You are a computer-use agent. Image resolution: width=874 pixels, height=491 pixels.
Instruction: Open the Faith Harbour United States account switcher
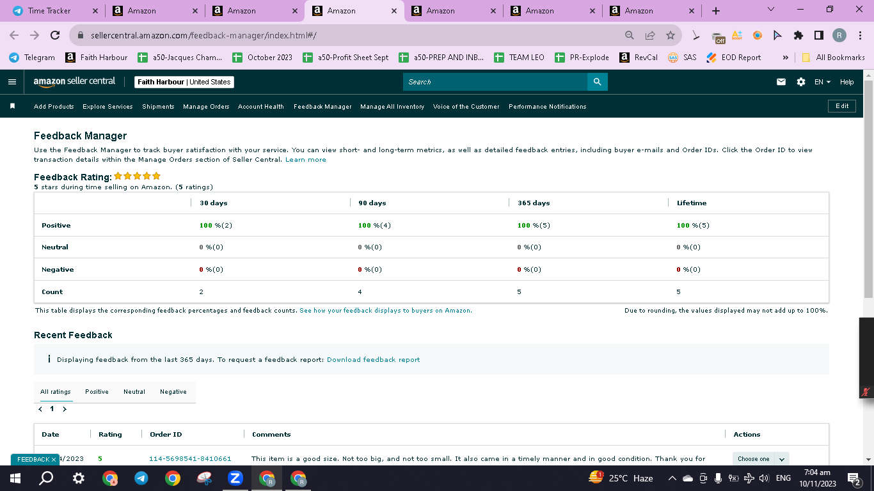coord(184,82)
